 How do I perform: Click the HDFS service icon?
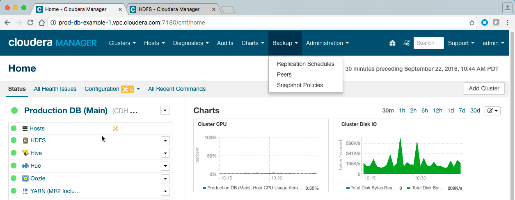25,140
